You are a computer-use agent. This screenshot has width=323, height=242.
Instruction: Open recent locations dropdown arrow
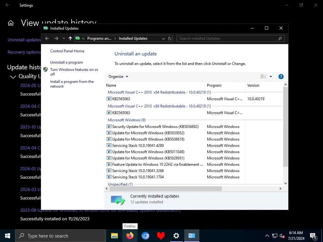tap(64, 38)
